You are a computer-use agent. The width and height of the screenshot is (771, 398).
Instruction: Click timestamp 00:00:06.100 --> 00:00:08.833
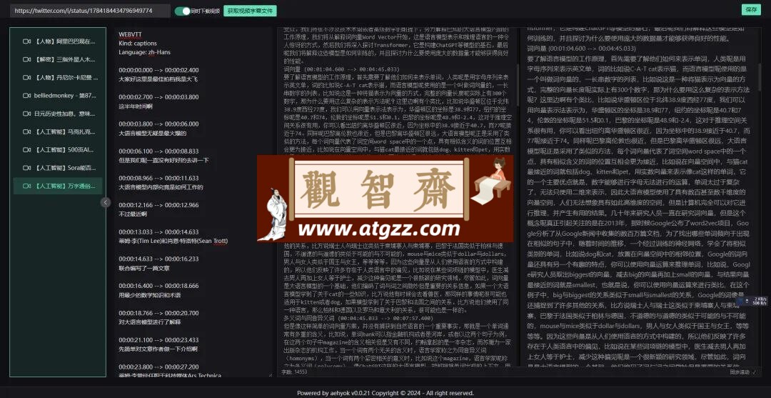coord(158,151)
